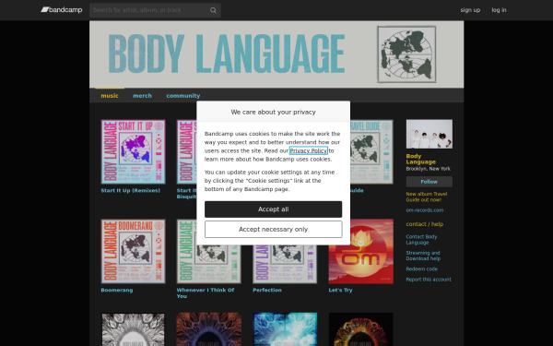Image resolution: width=553 pixels, height=346 pixels.
Task: Click Accept necessary only button
Action: pyautogui.click(x=274, y=229)
